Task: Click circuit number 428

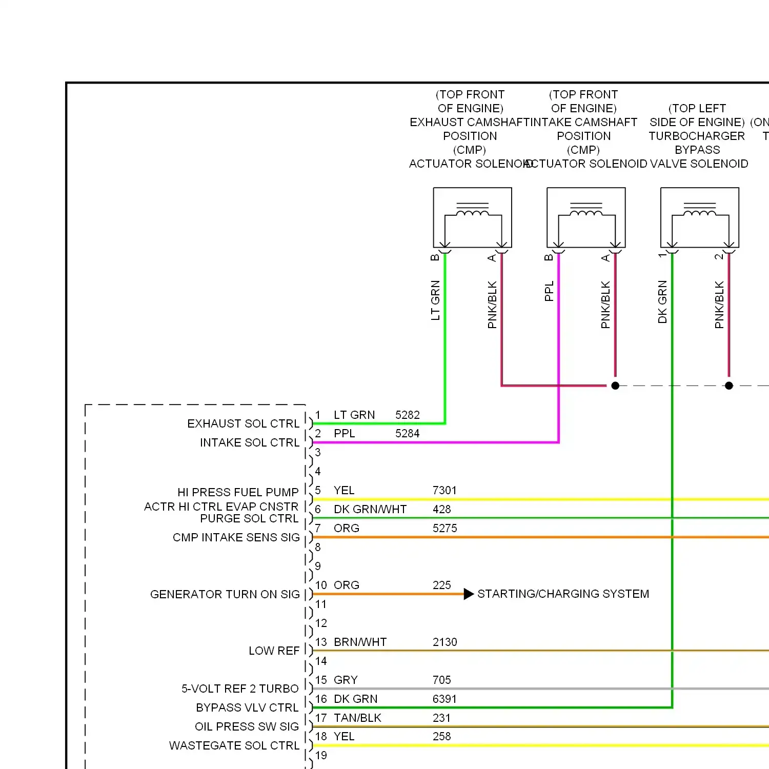Action: tap(441, 509)
